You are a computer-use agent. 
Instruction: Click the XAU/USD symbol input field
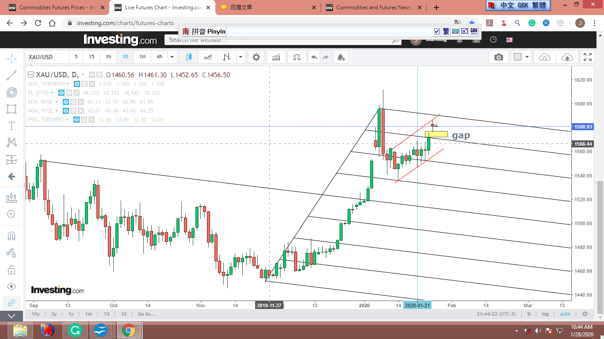coord(47,57)
